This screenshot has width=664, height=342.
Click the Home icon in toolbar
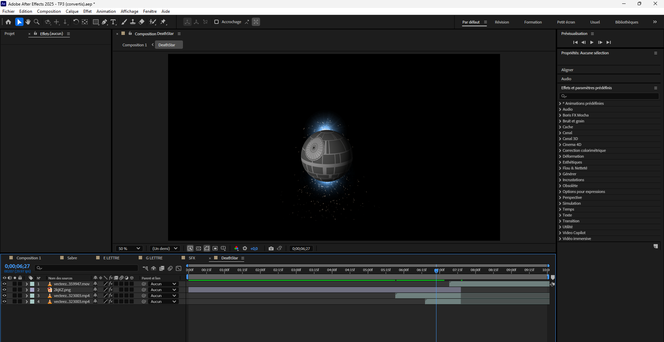pos(8,22)
